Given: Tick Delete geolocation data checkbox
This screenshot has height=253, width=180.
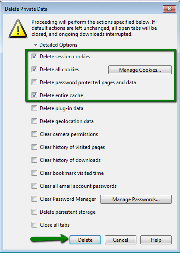Looking at the screenshot, I should tap(34, 121).
